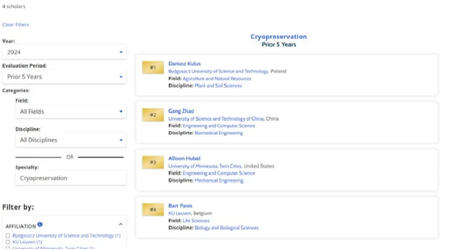Click the Specialty Cryopreservation input field
The image size is (451, 250).
pos(70,178)
